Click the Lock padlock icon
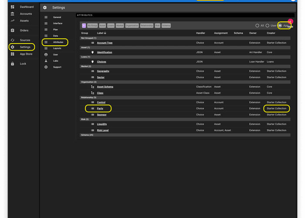 pos(13,64)
